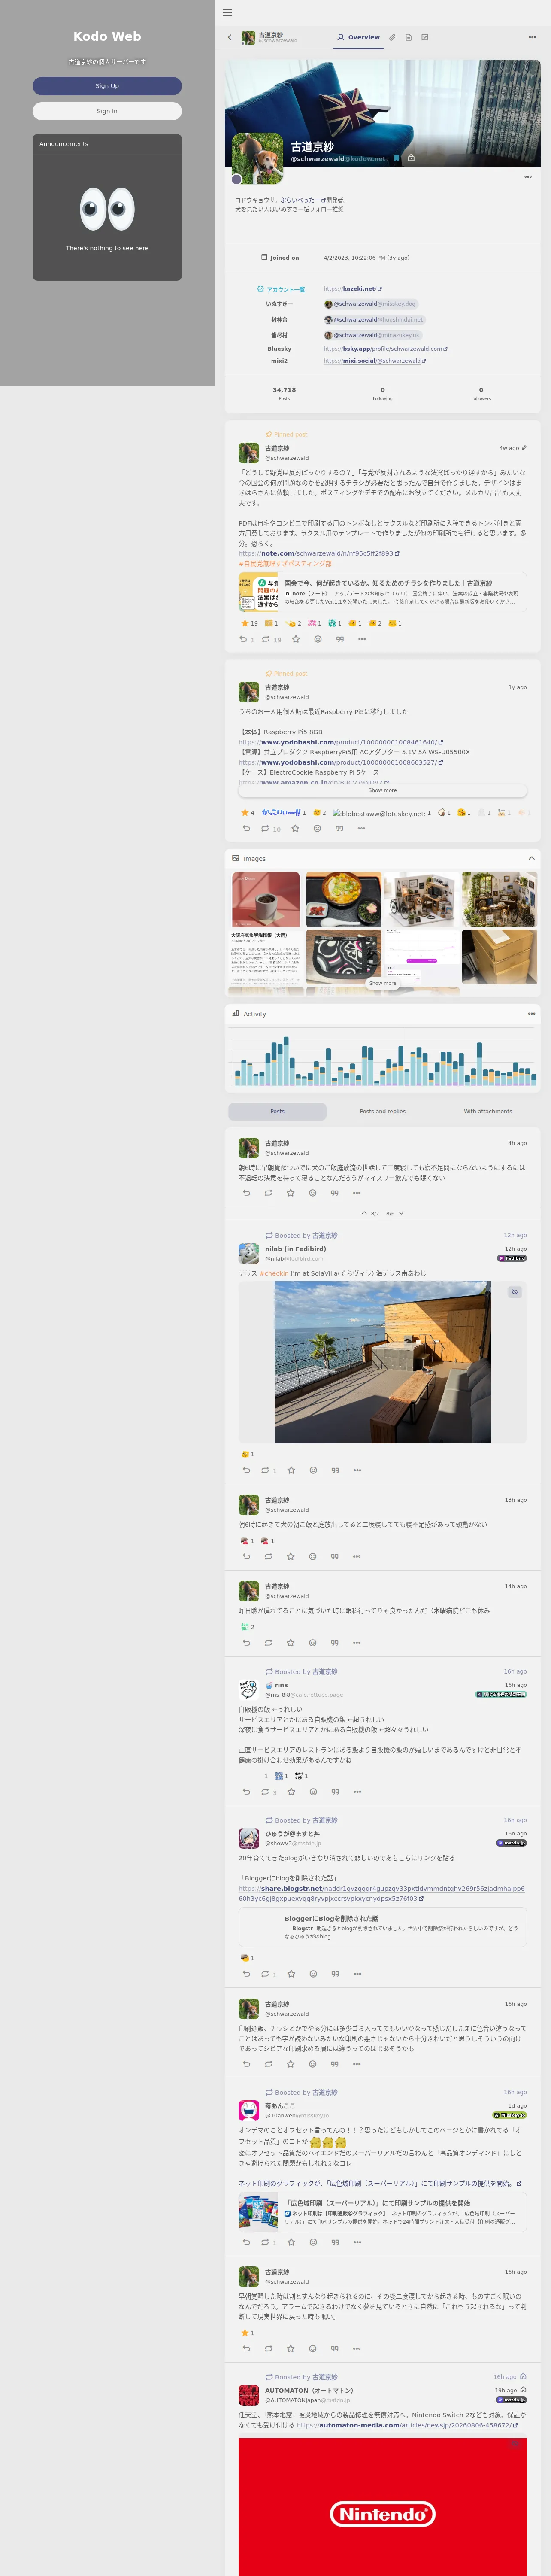Open more options on the 14h ago post
The image size is (551, 2576).
tap(357, 1643)
